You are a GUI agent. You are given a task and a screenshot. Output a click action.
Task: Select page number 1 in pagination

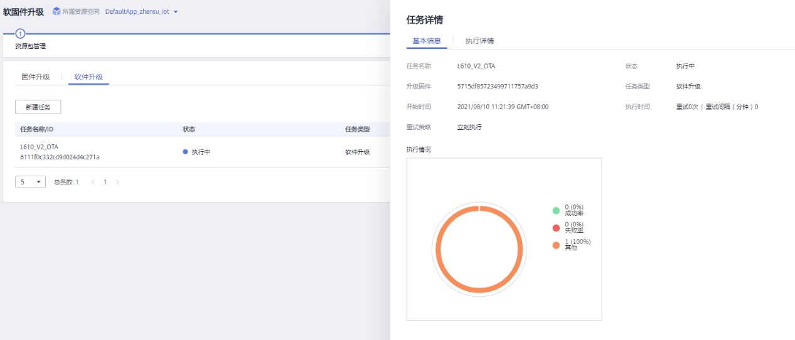coord(105,182)
